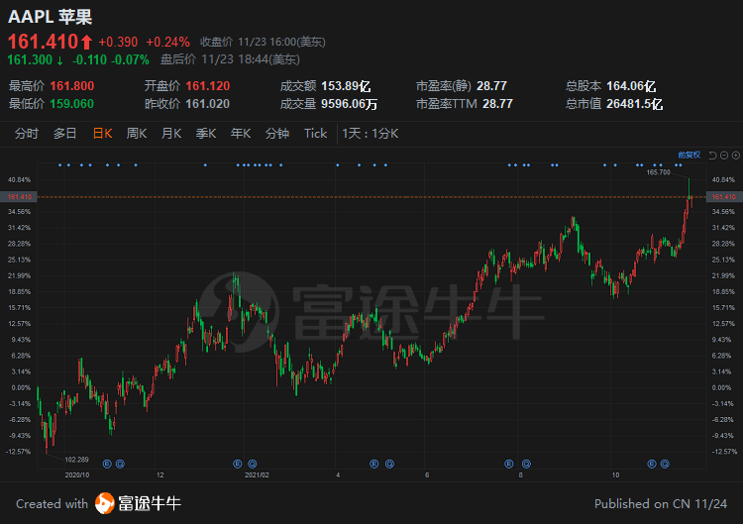Image resolution: width=743 pixels, height=524 pixels.
Task: Click 盘后价 11/23 18:44(美东) timestamp
Action: coord(230,59)
